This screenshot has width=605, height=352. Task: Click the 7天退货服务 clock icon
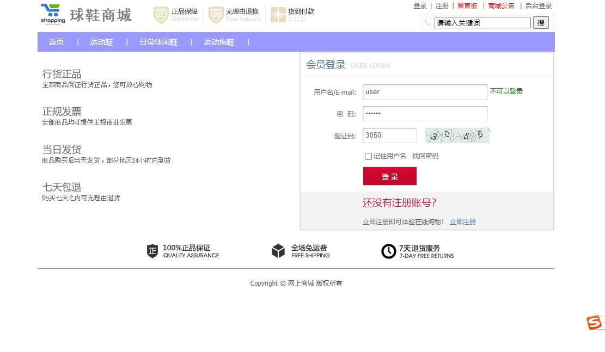(x=389, y=251)
